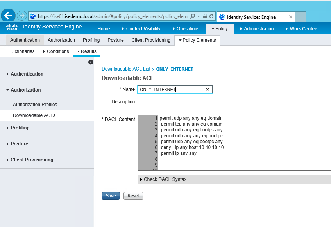The width and height of the screenshot is (331, 227).
Task: Click the 'permit udp any any eq bootpc' line
Action: (x=191, y=136)
